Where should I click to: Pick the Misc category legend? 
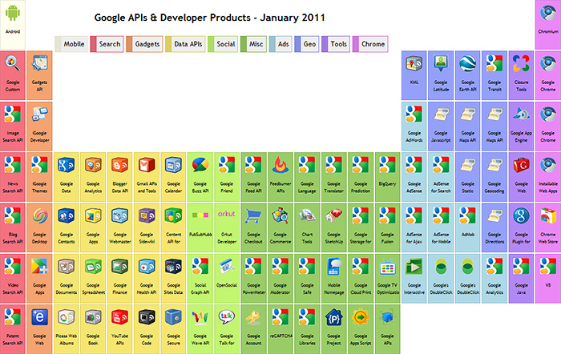tap(253, 44)
